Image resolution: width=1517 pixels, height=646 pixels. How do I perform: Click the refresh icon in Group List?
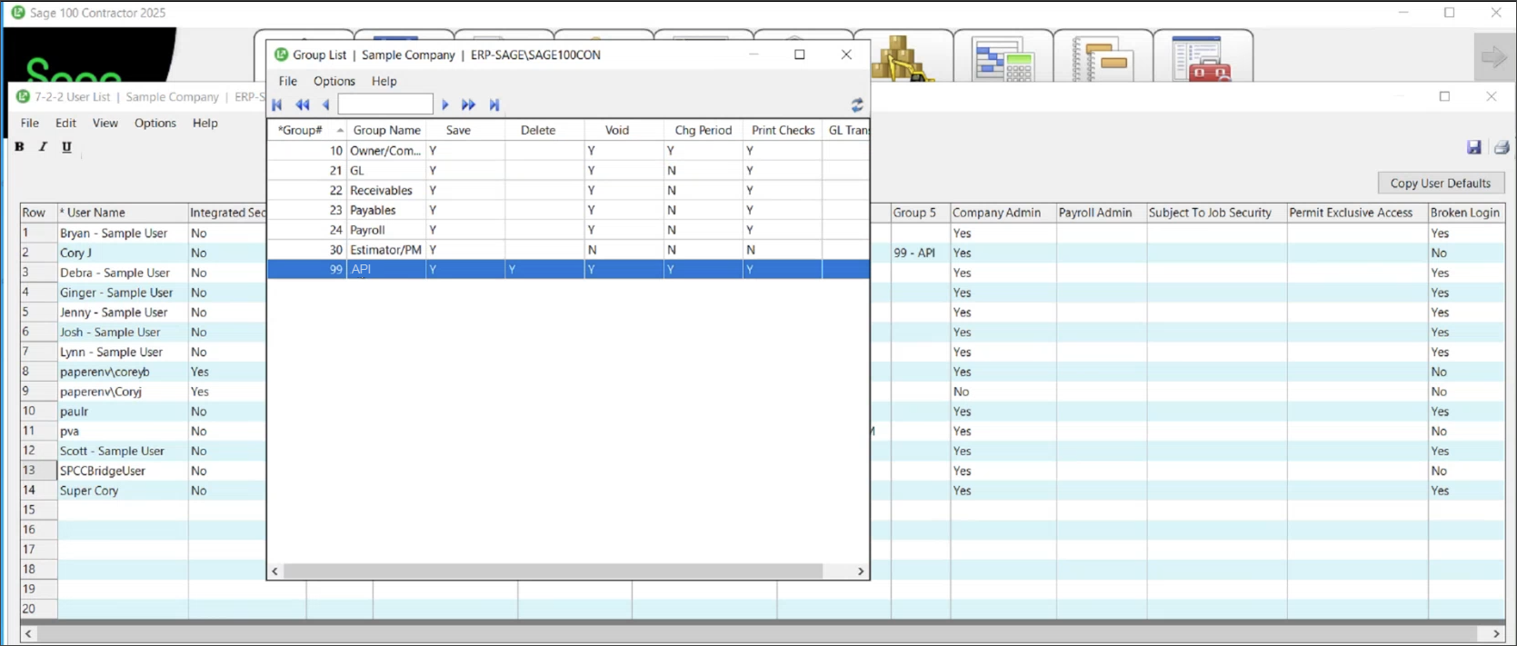pyautogui.click(x=857, y=105)
